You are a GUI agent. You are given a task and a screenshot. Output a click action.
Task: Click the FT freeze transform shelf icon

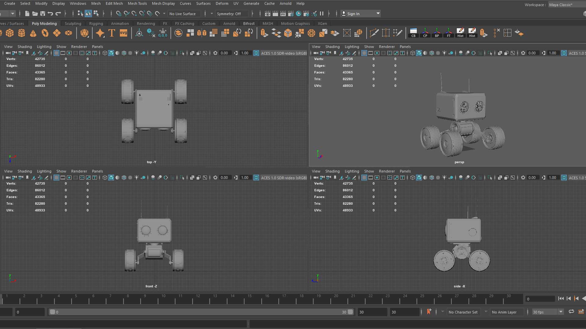[x=448, y=33]
